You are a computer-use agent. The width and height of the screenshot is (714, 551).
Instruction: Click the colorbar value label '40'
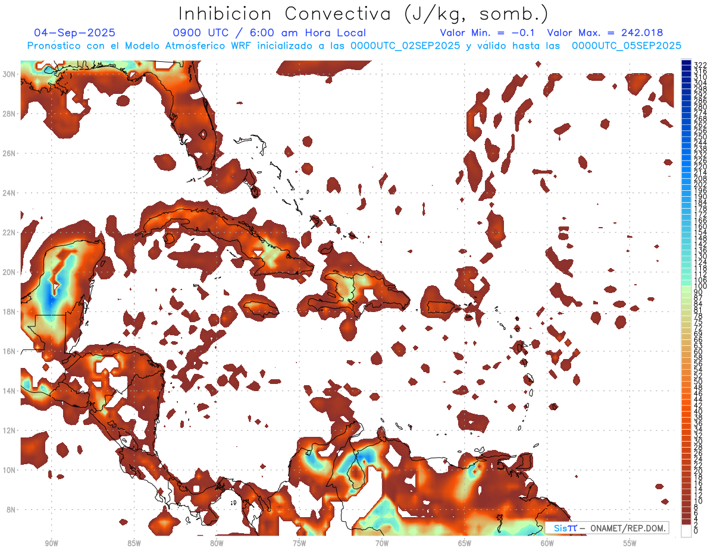pos(698,411)
